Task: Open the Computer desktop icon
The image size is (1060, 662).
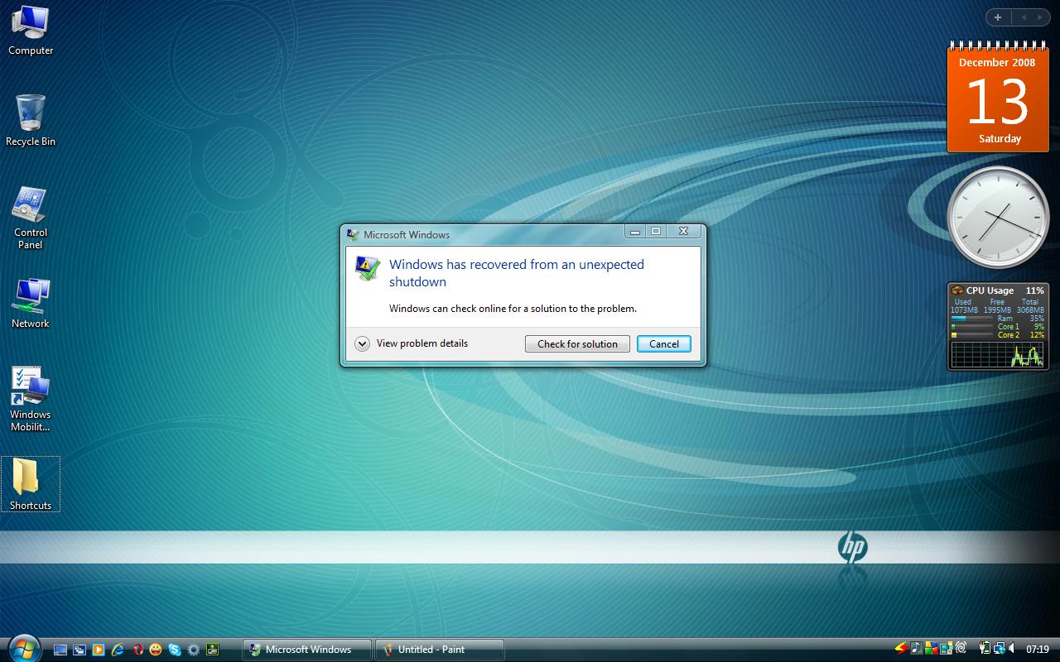Action: tap(31, 31)
